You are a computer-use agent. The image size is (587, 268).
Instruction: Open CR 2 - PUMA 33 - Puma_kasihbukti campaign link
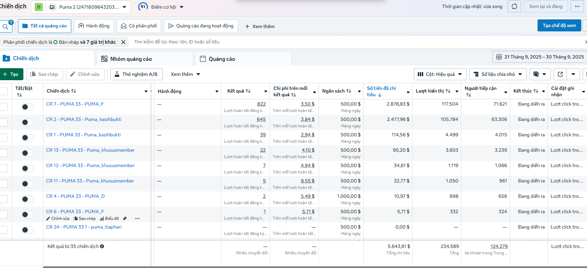coord(84,119)
